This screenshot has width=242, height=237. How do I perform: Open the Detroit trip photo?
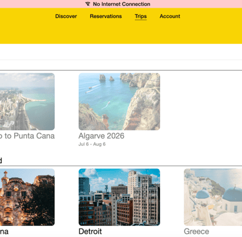click(119, 197)
